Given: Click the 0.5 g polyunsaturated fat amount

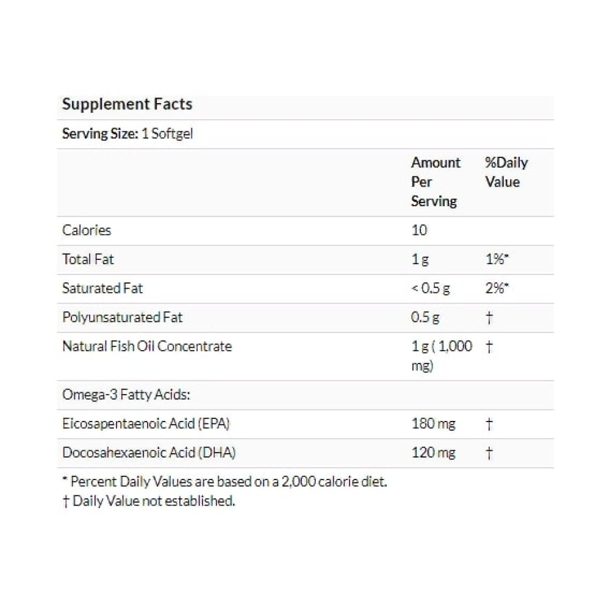Looking at the screenshot, I should click(x=425, y=317).
